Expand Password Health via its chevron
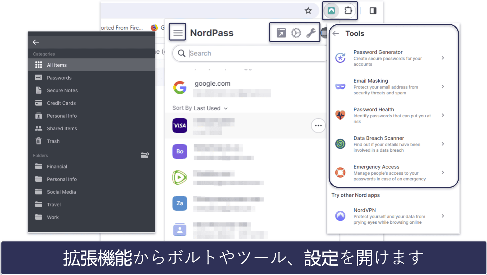 tap(443, 115)
